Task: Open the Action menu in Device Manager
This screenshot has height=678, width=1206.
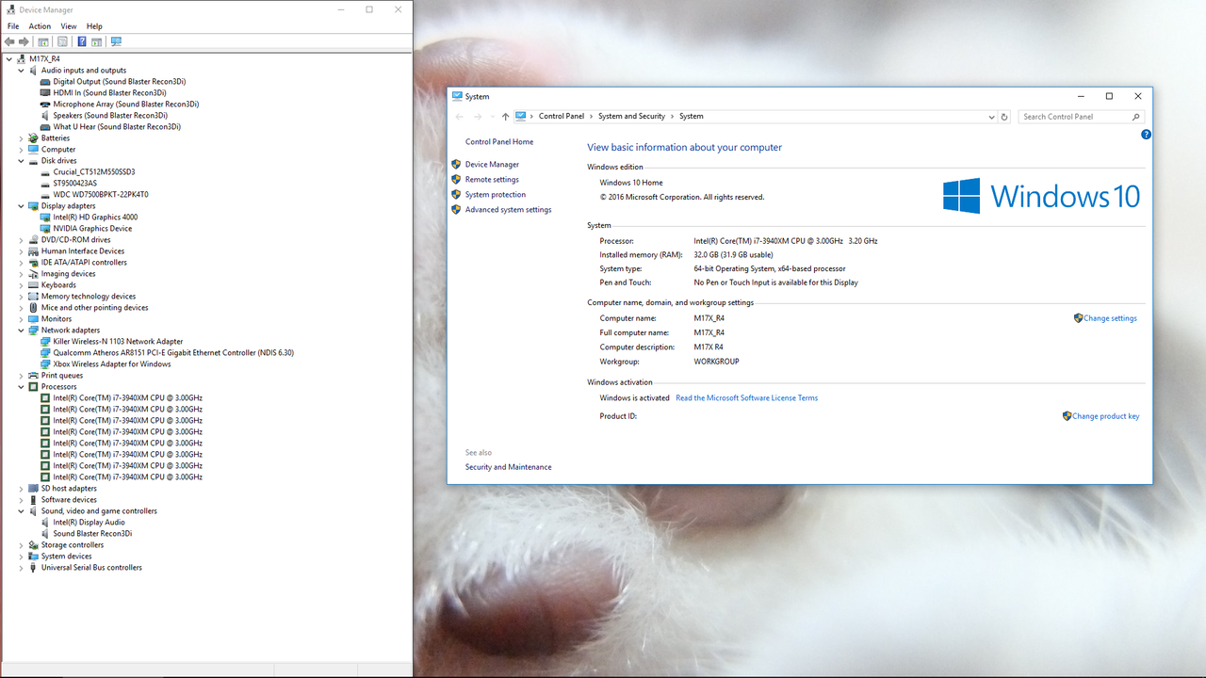Action: pyautogui.click(x=40, y=26)
